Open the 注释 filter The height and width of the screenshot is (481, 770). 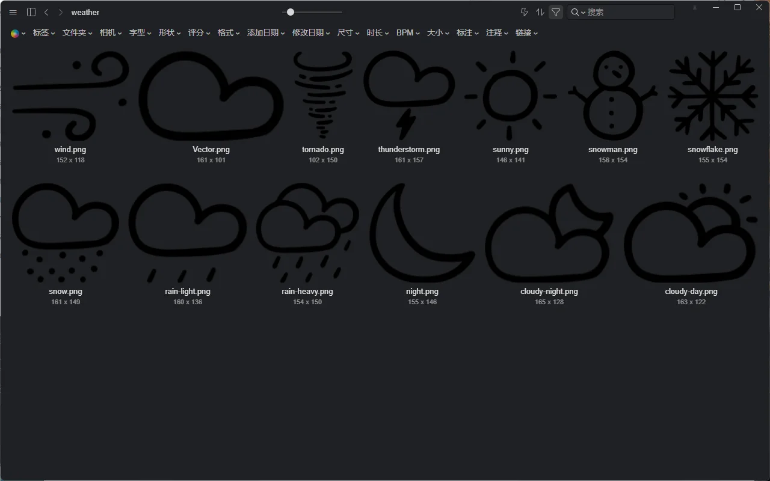(497, 33)
